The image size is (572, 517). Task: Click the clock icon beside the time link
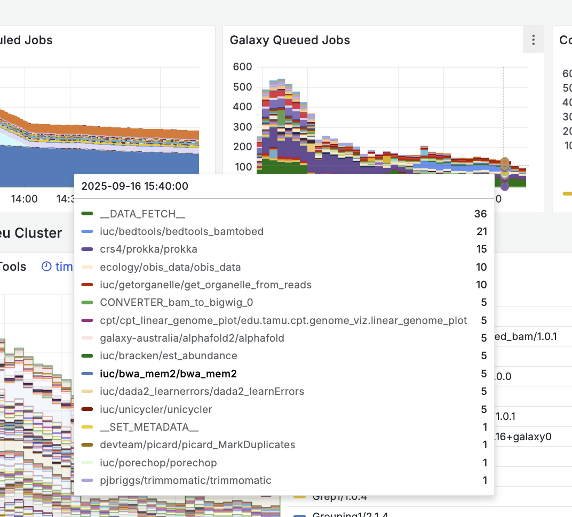coord(46,266)
